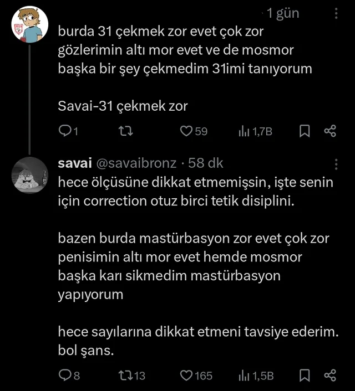The image size is (355, 391).
Task: Open more options on the first tweet
Action: click(337, 13)
